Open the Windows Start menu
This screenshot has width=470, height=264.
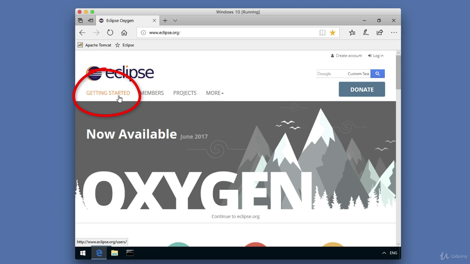pyautogui.click(x=83, y=253)
